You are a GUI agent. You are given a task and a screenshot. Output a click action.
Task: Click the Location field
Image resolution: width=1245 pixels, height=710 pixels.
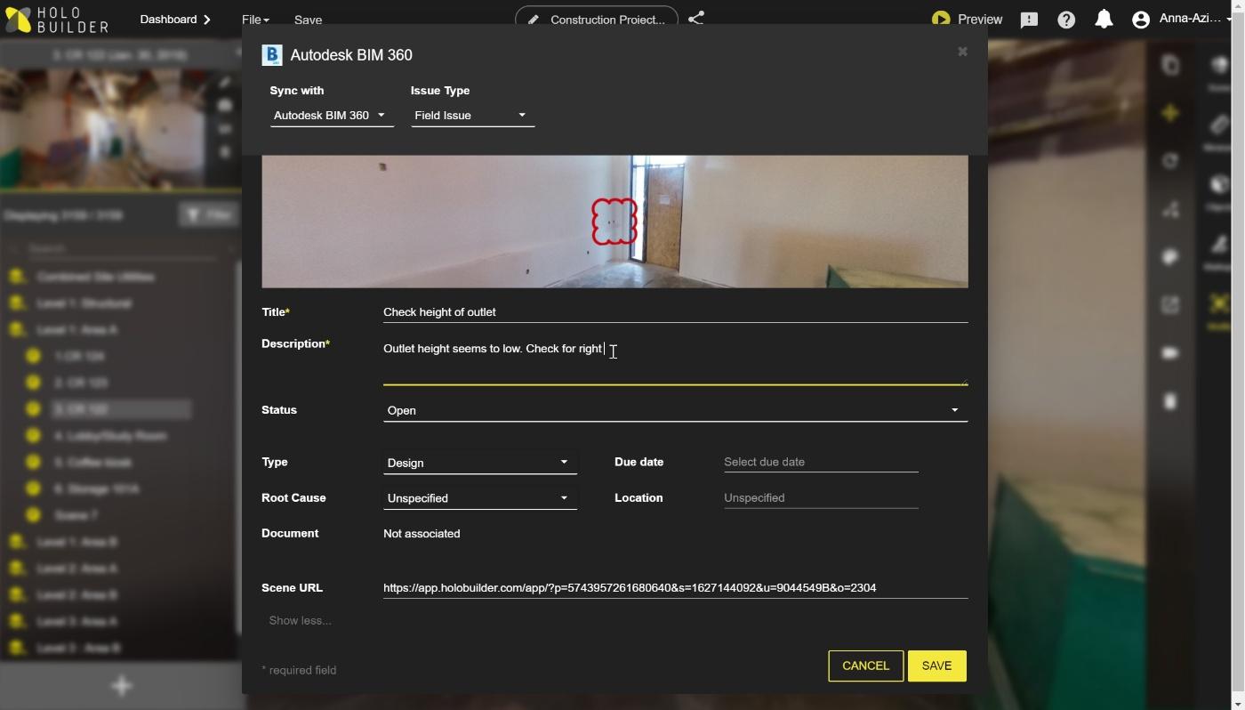tap(821, 498)
